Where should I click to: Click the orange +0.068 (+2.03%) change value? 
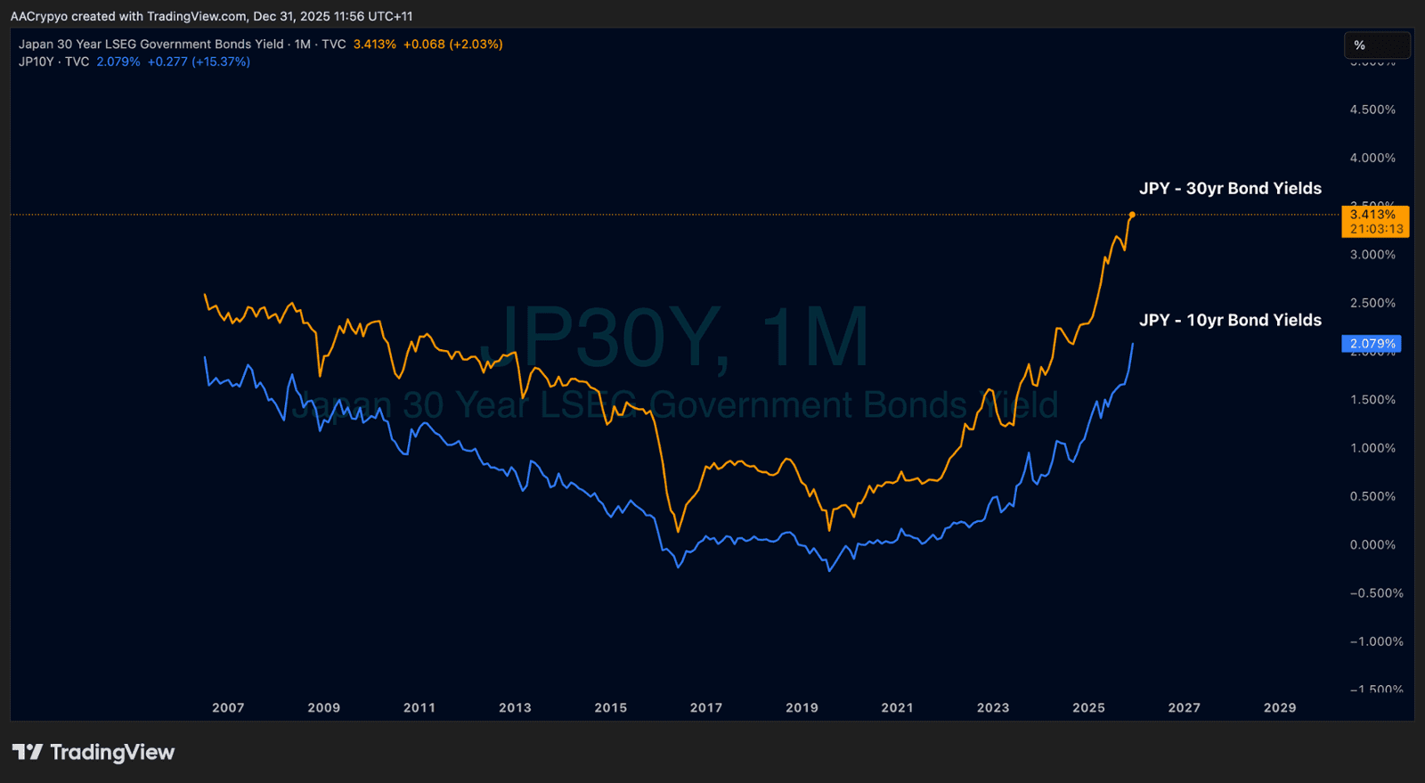coord(452,44)
